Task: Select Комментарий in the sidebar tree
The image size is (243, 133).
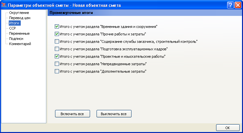Action: click(20, 44)
